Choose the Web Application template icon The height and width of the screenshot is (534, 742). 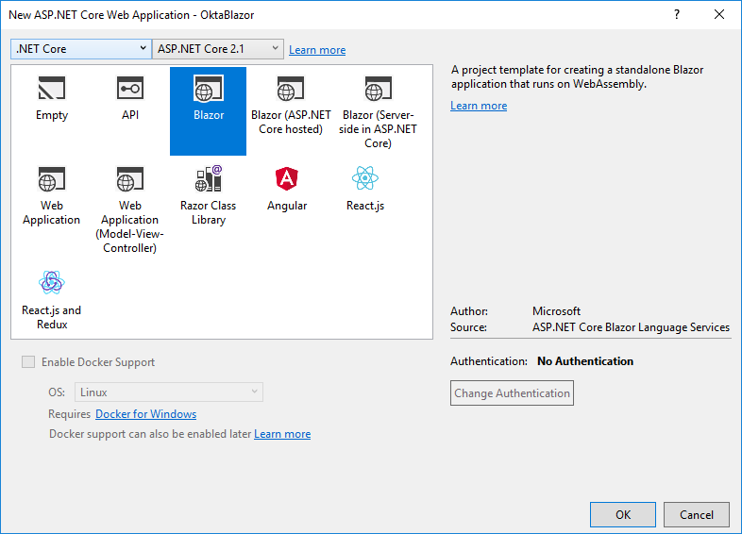click(x=52, y=179)
